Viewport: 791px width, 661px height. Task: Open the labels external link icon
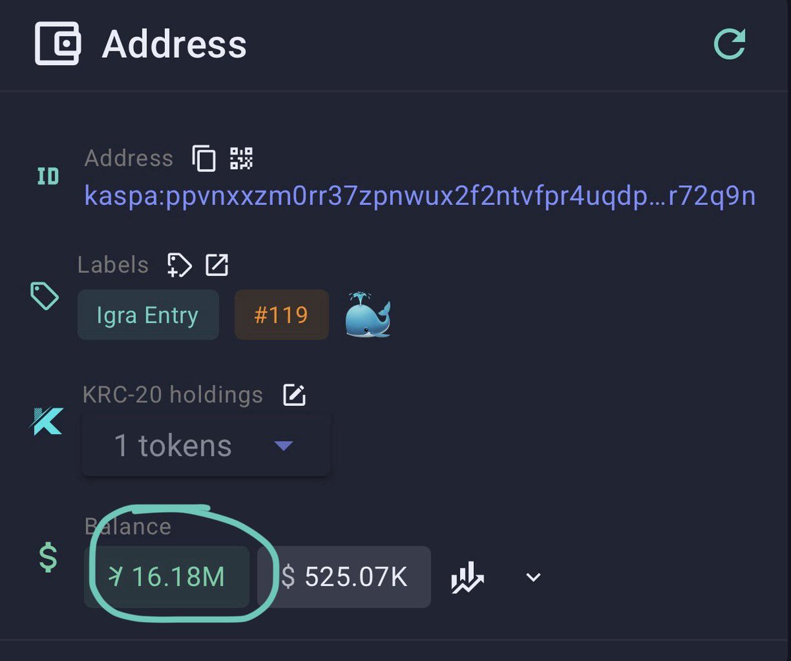[x=217, y=265]
